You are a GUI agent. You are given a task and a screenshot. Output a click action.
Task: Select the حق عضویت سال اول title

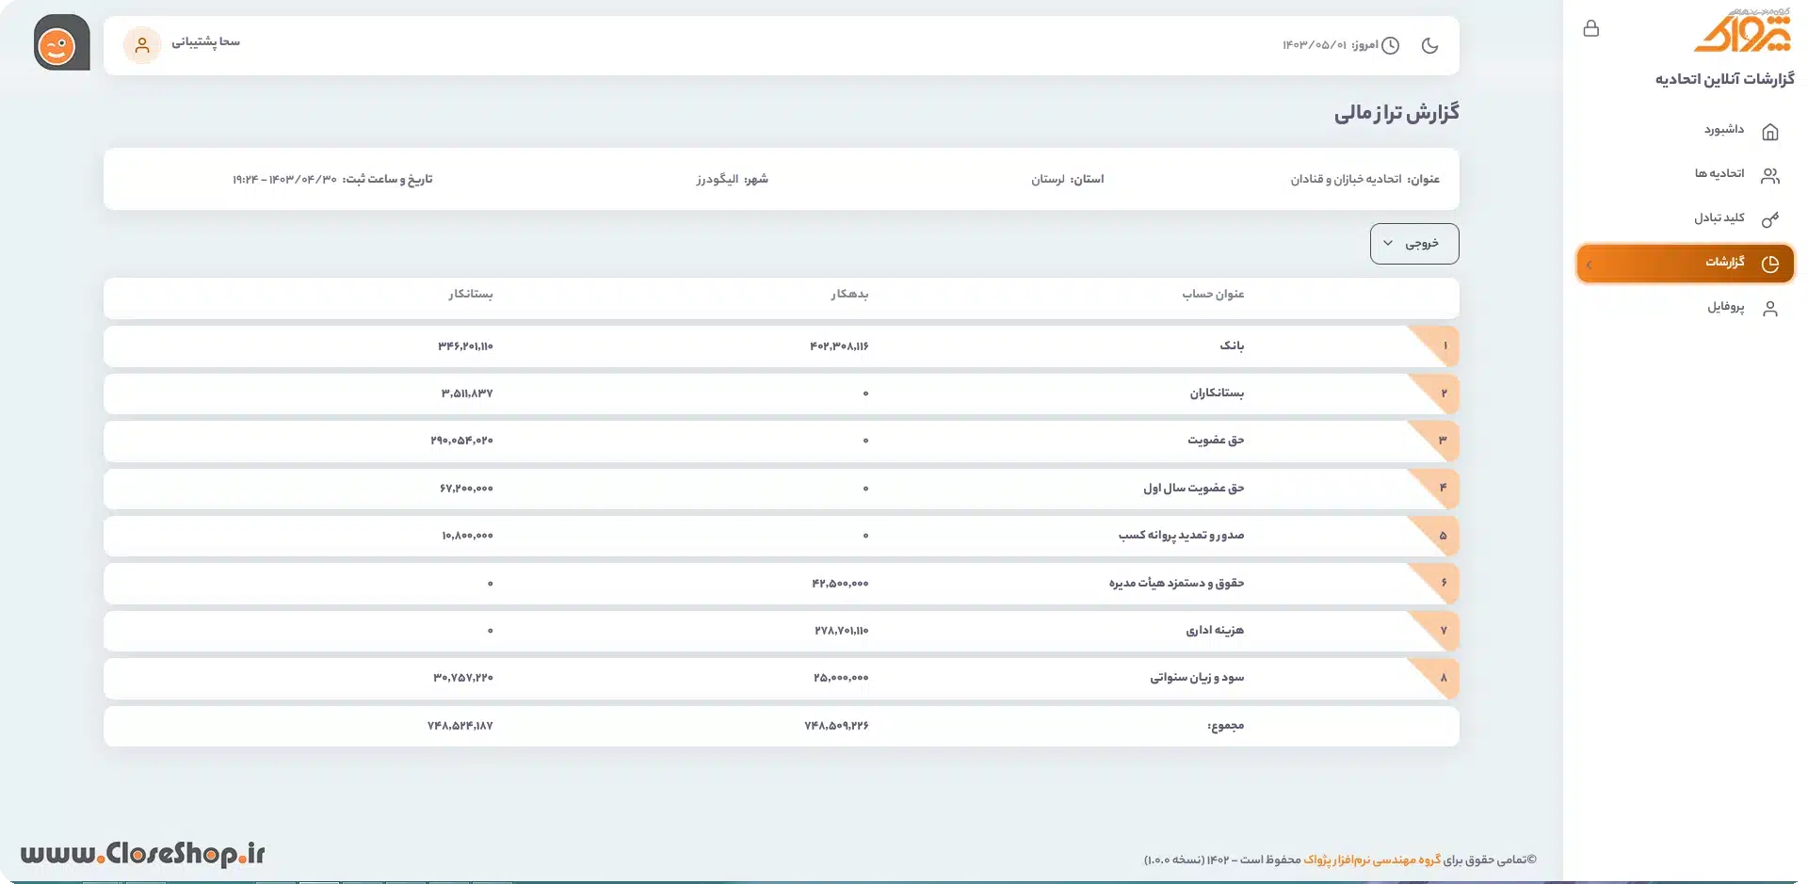tap(1194, 488)
